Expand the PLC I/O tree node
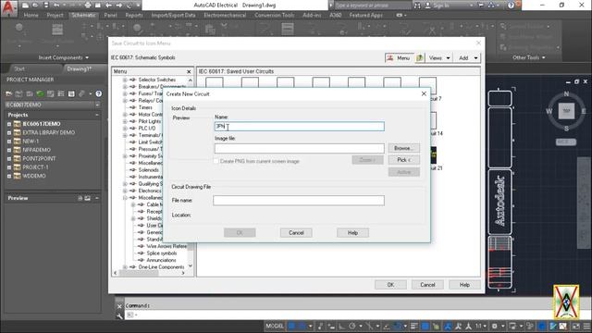 tap(125, 129)
